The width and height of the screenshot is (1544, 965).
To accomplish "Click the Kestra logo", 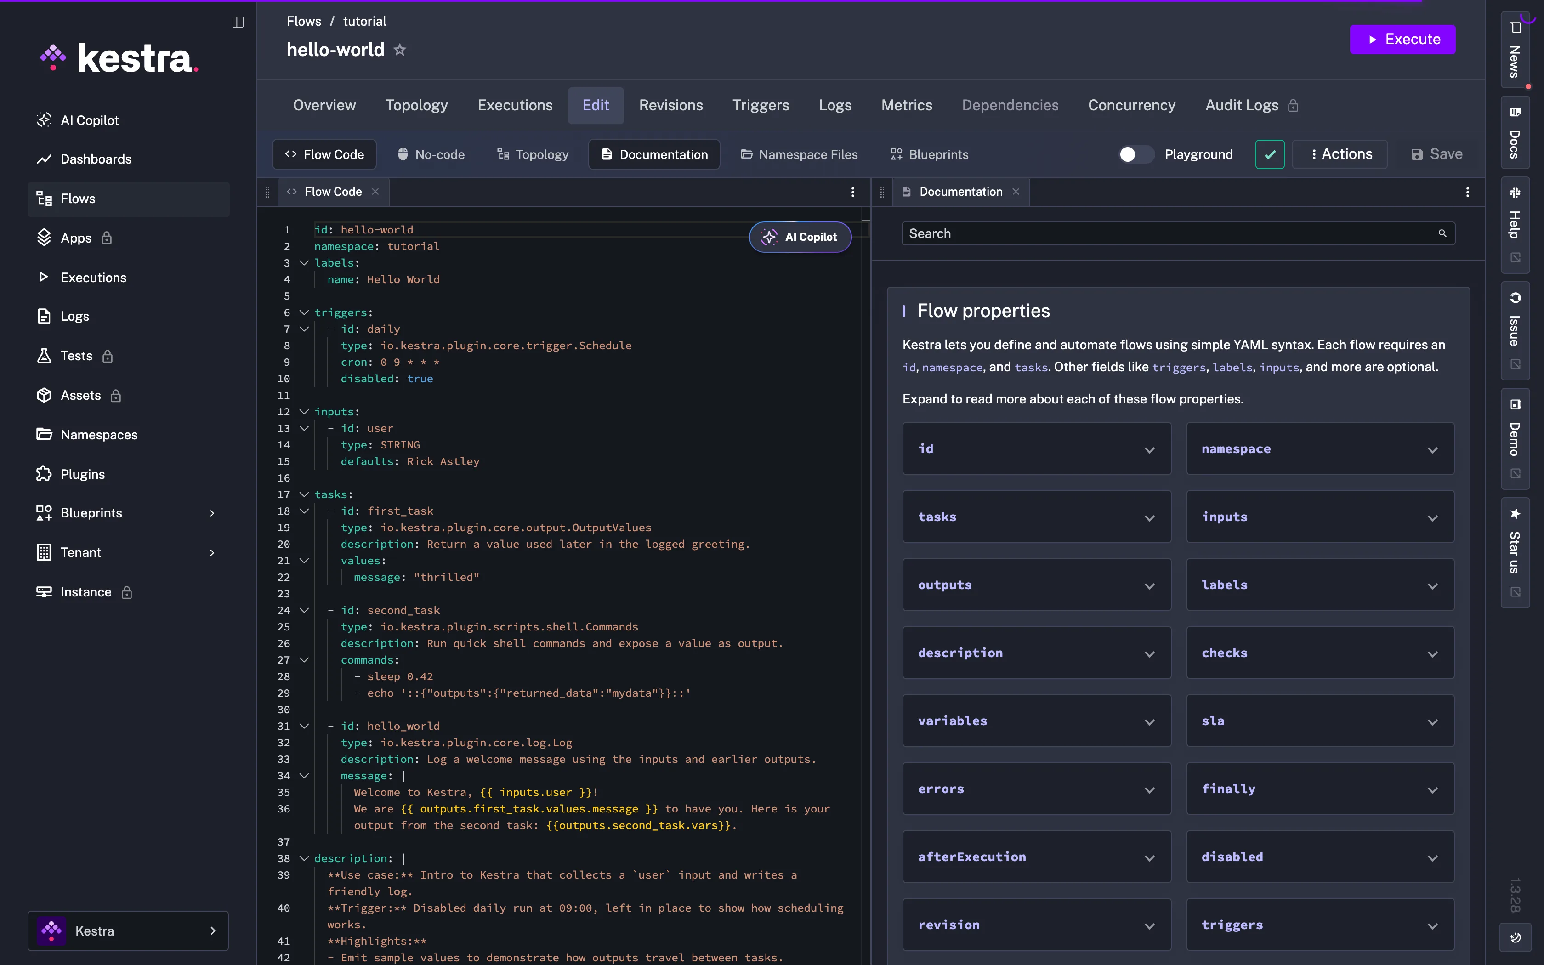I will pyautogui.click(x=119, y=58).
